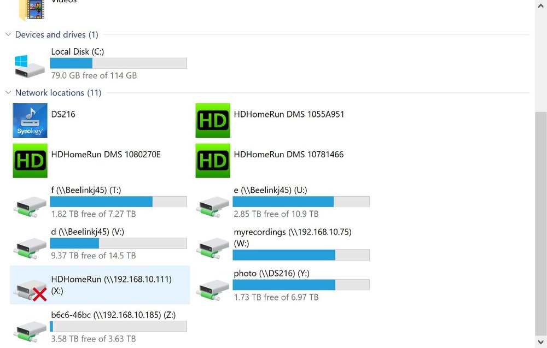Select the highlighted HDHomeRun (X:) entry
The image size is (547, 348).
(98, 285)
